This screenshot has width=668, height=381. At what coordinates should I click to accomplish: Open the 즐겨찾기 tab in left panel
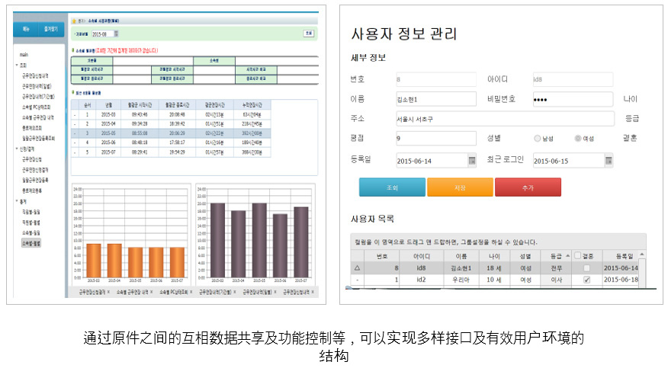click(50, 29)
